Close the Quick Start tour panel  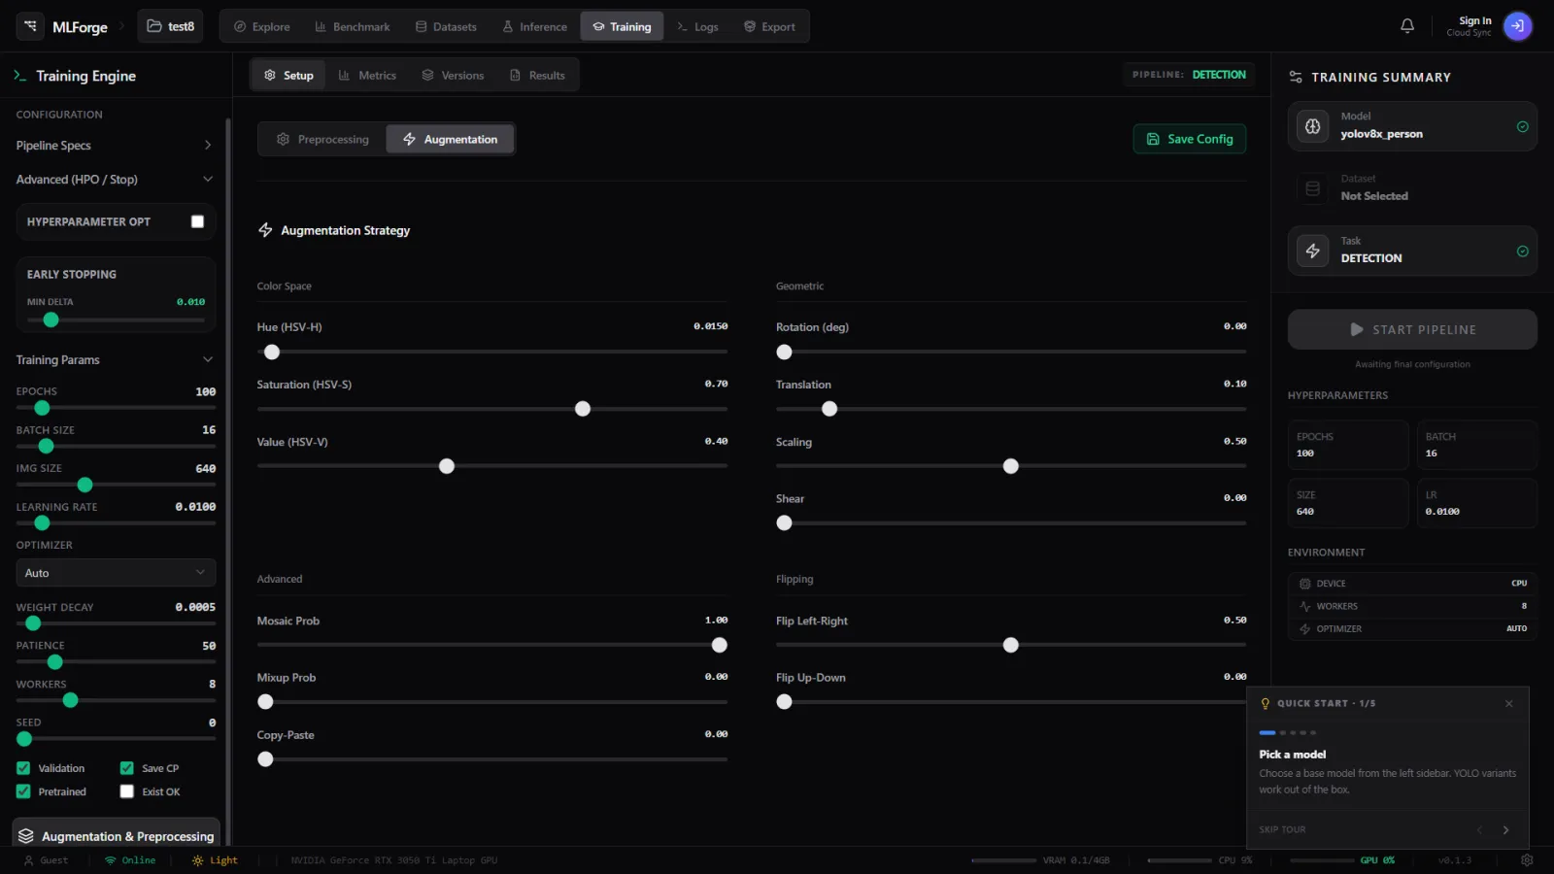(1508, 703)
